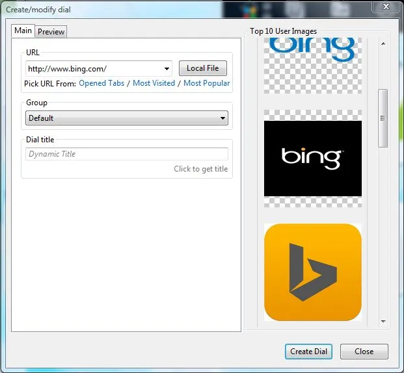The height and width of the screenshot is (373, 404).
Task: Select the Main tab
Action: 23,31
